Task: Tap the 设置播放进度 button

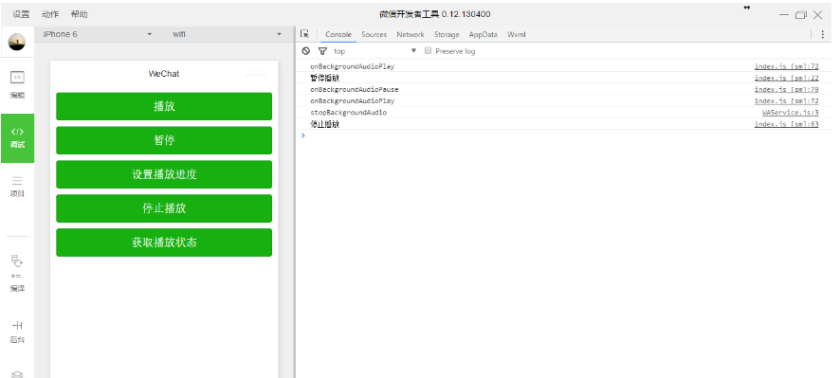Action: 164,174
